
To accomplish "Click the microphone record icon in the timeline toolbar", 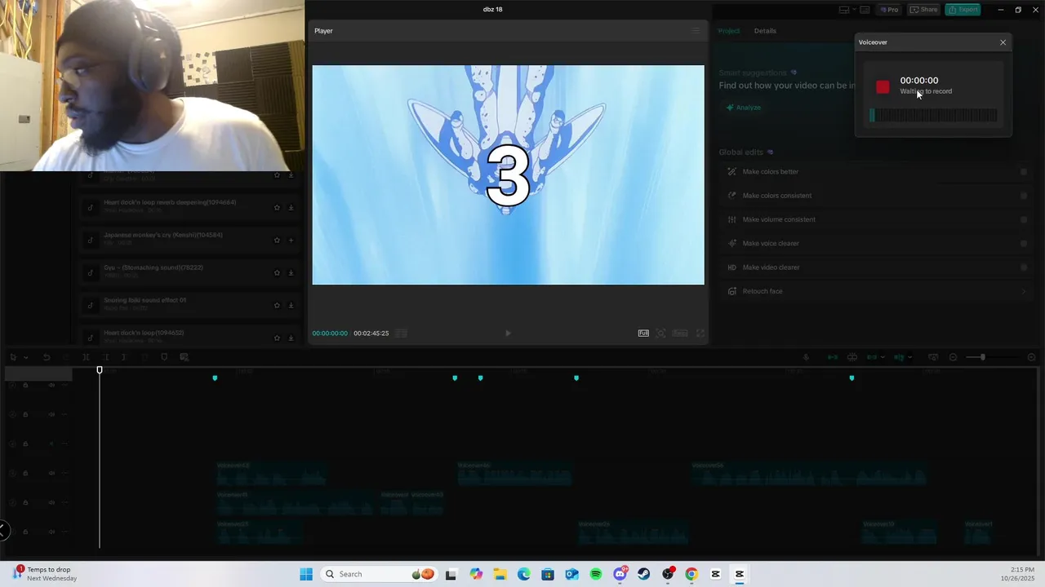I will [806, 357].
